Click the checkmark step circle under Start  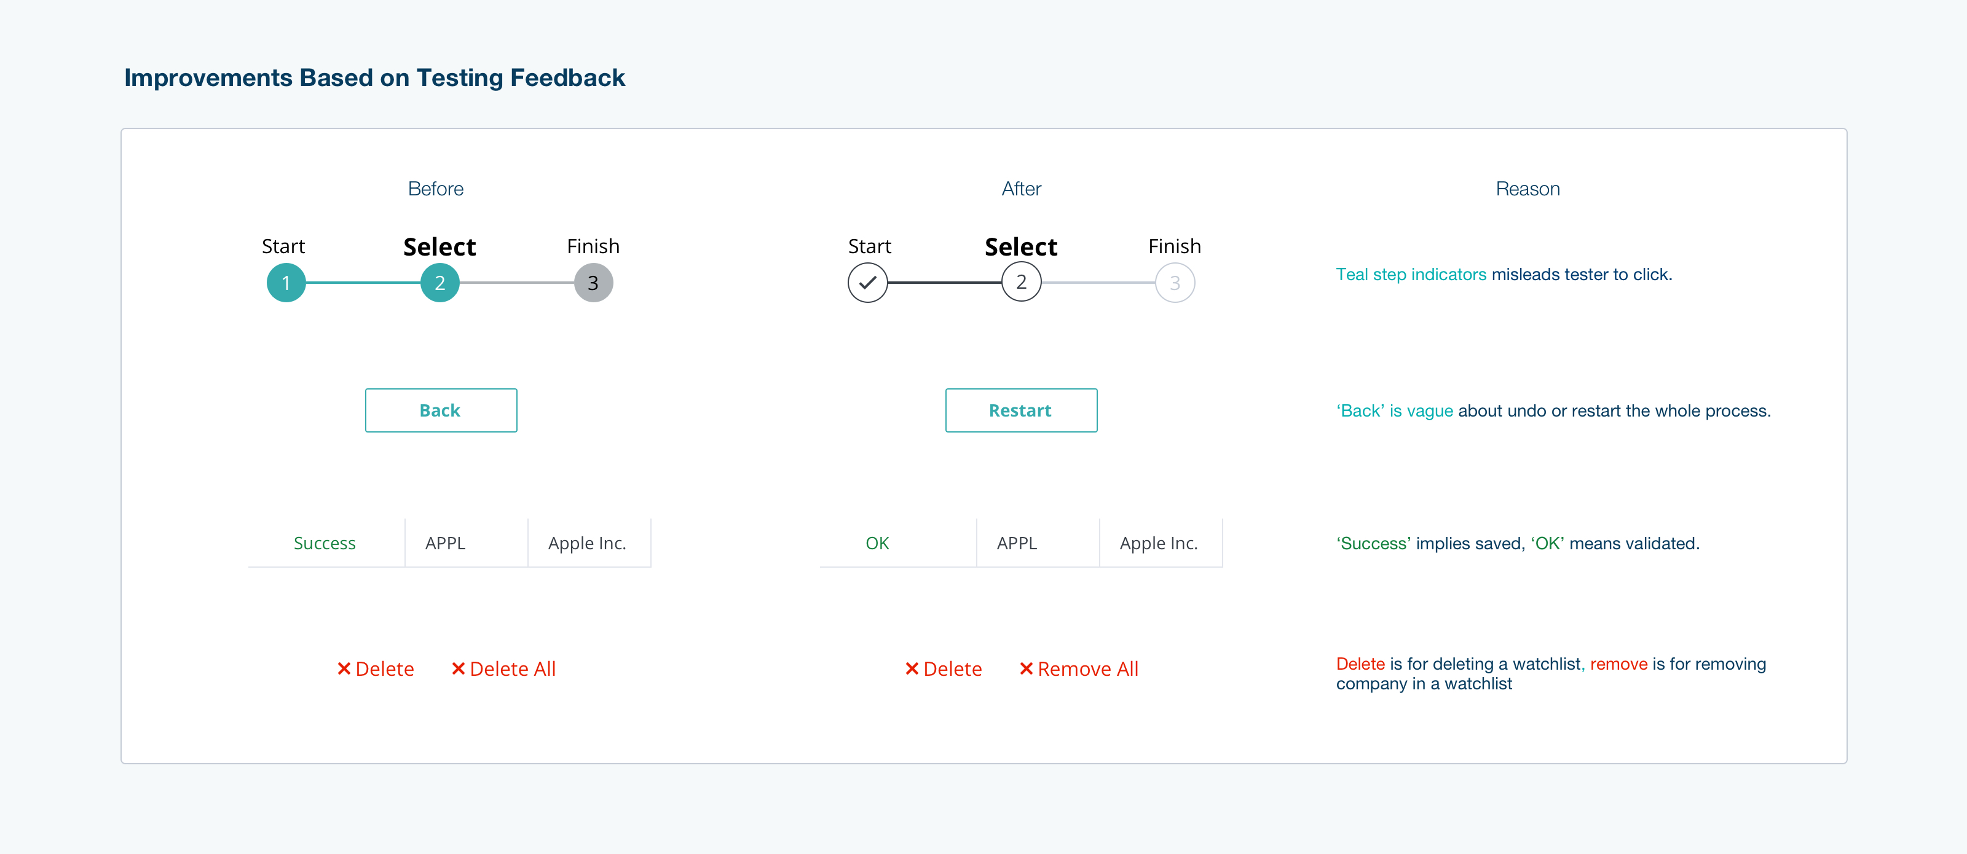click(x=867, y=283)
